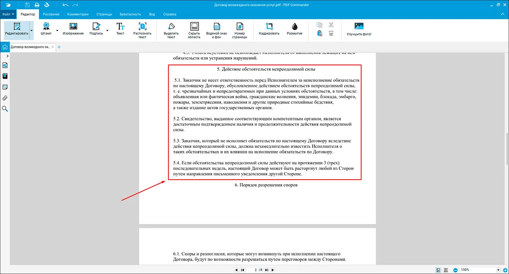
Task: Add a new document tab with plus
Action: tap(59, 47)
